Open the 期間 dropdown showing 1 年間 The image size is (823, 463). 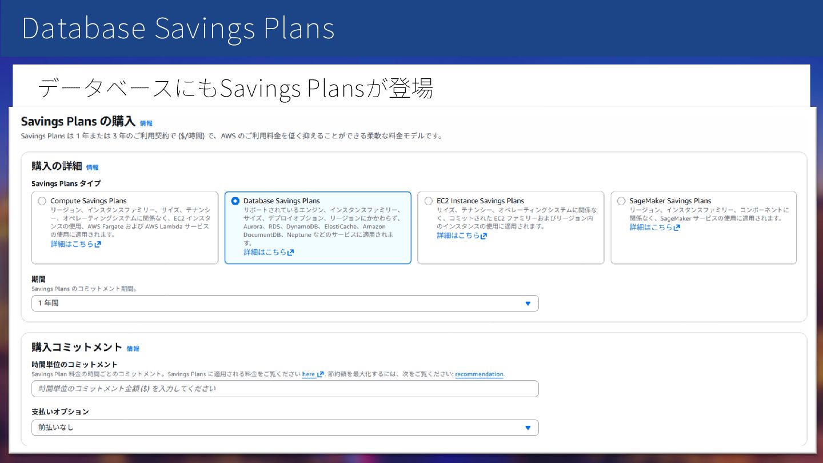(285, 304)
